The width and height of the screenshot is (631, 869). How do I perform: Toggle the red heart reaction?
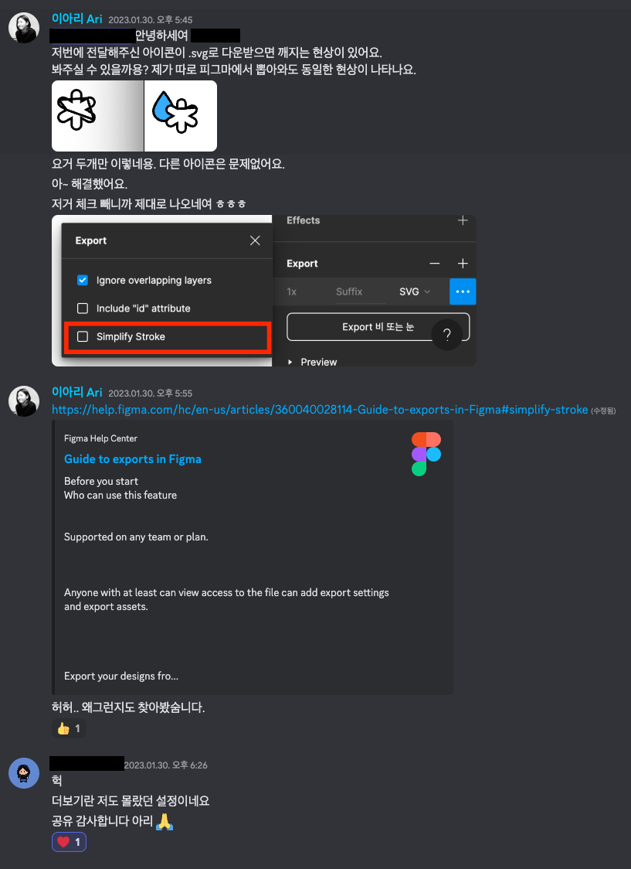click(x=70, y=842)
